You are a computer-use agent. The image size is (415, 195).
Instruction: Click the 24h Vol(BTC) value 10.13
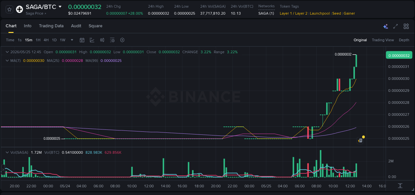tap(236, 13)
